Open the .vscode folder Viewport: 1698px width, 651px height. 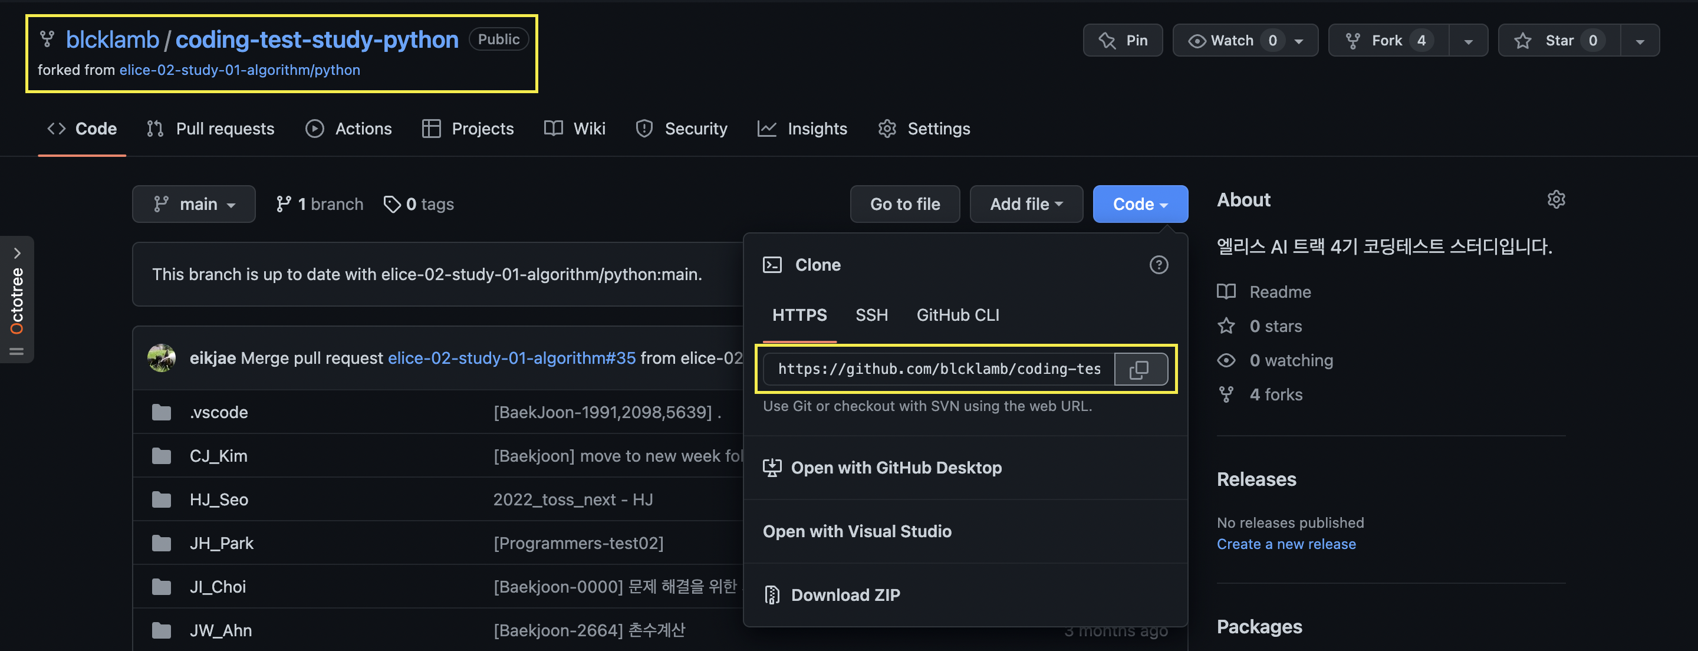[219, 413]
